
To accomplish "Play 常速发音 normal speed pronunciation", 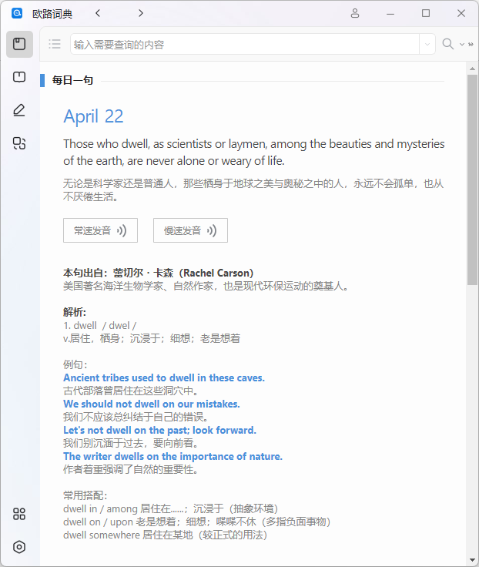I will pos(100,230).
